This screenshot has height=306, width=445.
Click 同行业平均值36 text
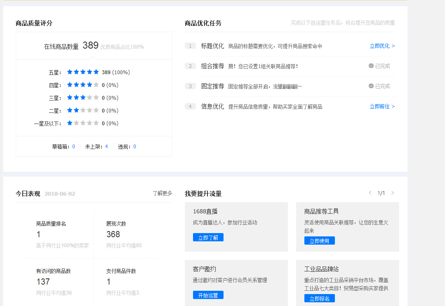coord(54,293)
